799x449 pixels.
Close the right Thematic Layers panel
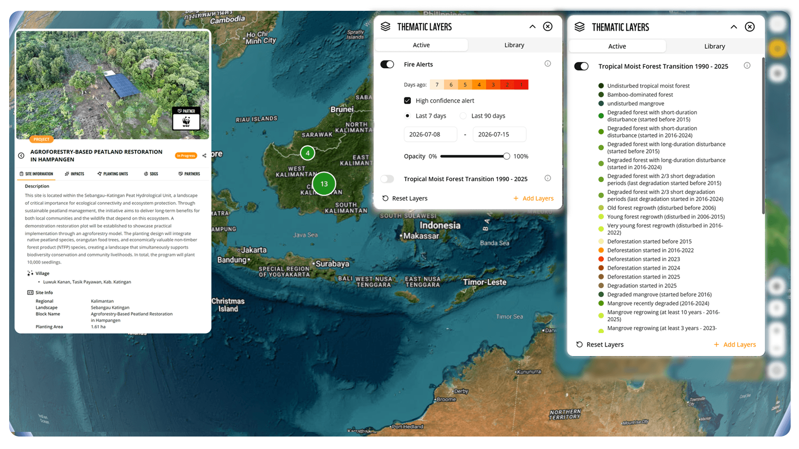pos(749,27)
